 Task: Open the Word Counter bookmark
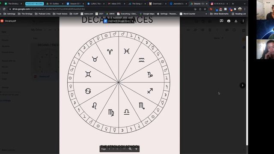click(188, 14)
